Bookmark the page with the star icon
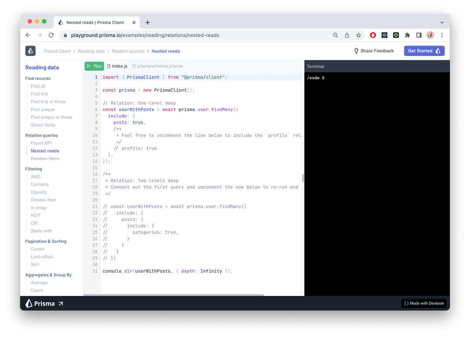 (x=358, y=35)
